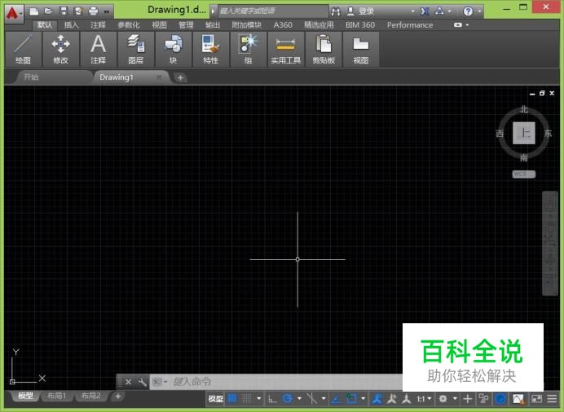564x412 pixels.
Task: Open the 图层 (Layers) panel
Action: click(135, 49)
